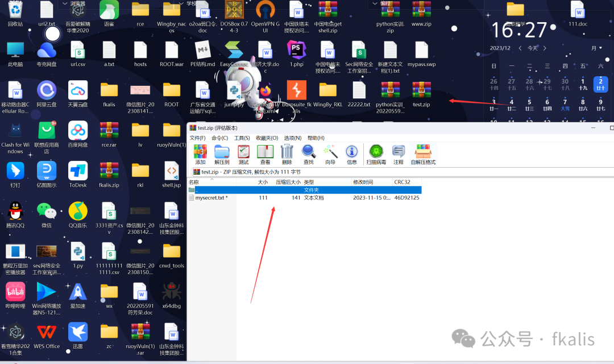Select the Burpsuite_fkalis desktop icon

(x=296, y=97)
